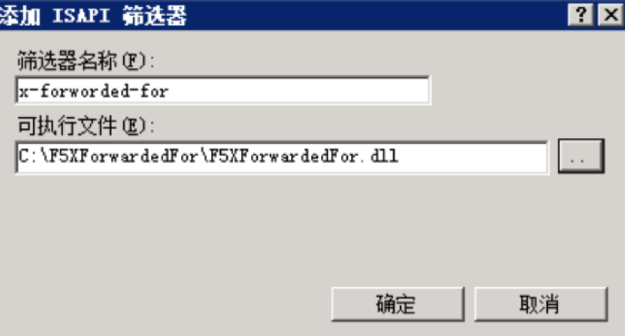Click empty area of filter name box

click(300, 91)
